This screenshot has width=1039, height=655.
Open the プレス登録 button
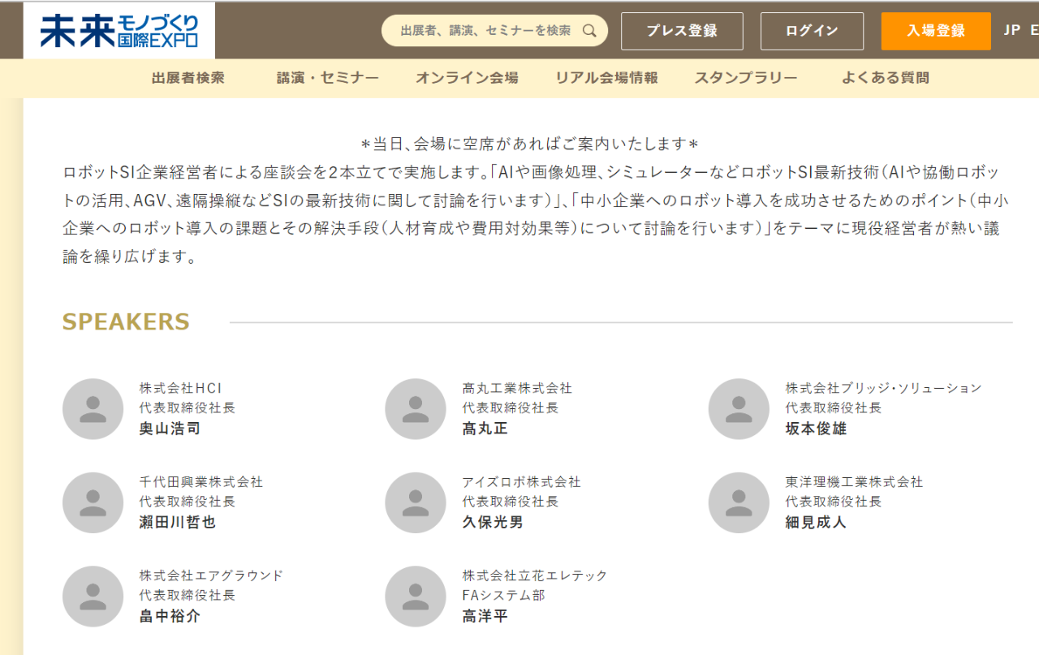click(682, 31)
